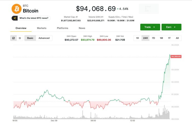
Task: Switch to Advanced chart mode
Action: coord(44,38)
